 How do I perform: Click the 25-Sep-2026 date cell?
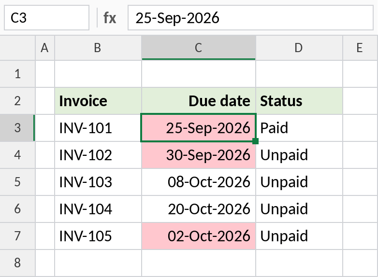pos(199,128)
